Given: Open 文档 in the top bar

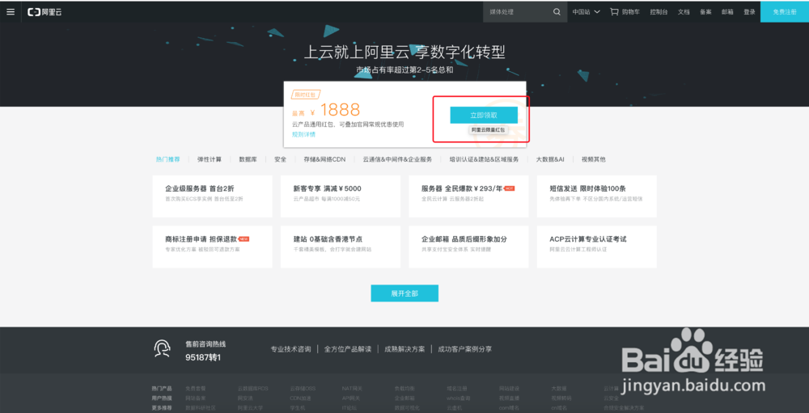Looking at the screenshot, I should (684, 12).
